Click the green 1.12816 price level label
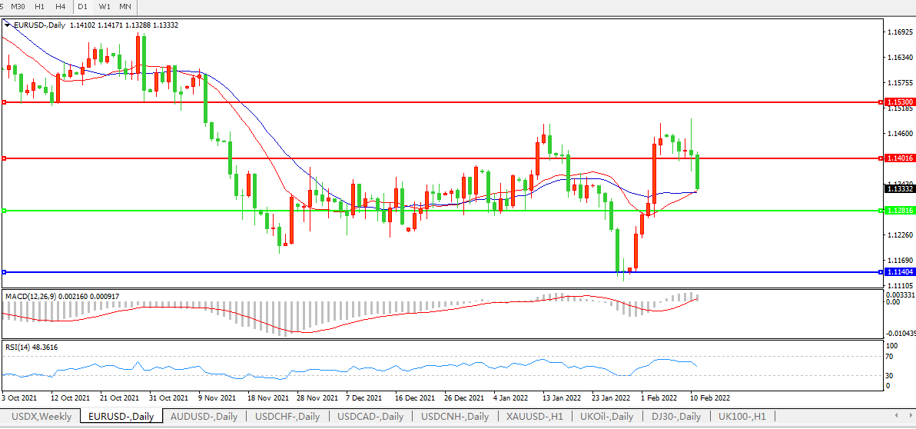916x429 pixels. pyautogui.click(x=899, y=211)
